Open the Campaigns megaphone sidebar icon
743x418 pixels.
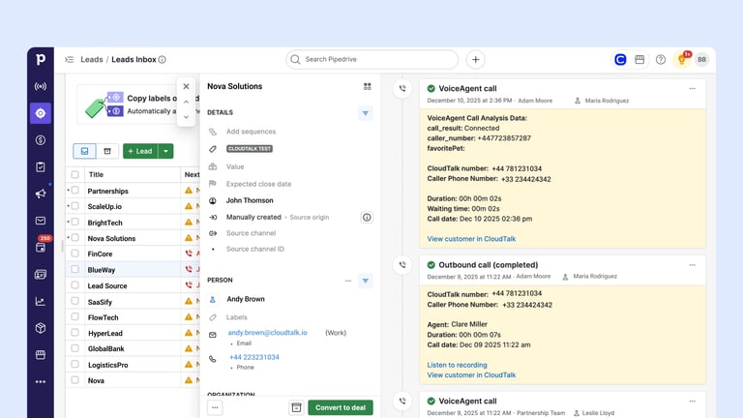click(x=41, y=194)
